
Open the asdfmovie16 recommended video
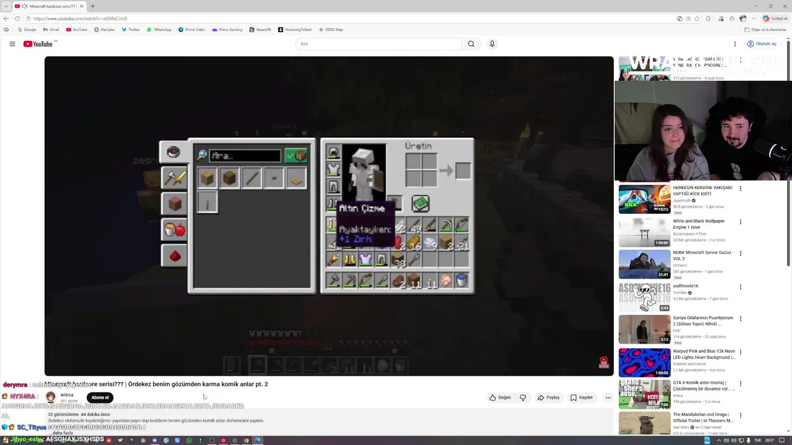click(x=645, y=297)
